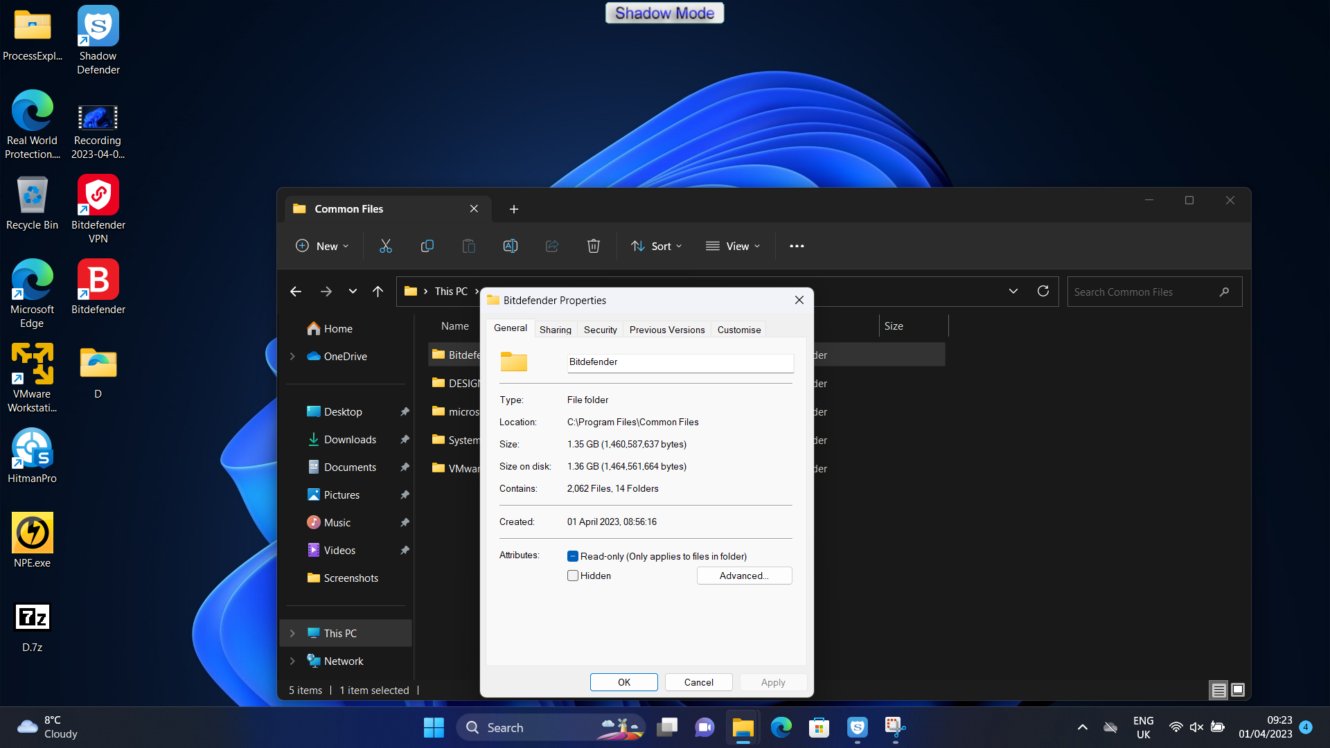Enable the Hidden attribute checkbox
Screen dimensions: 1330x748
573,576
